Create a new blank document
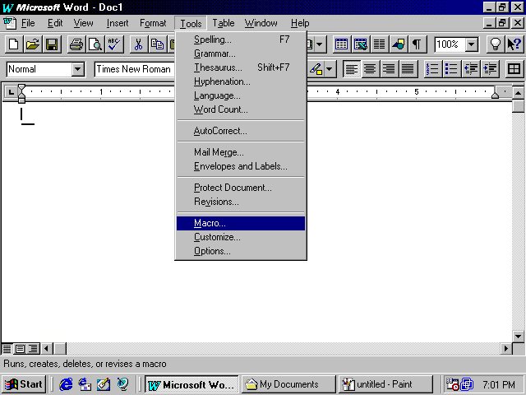This screenshot has width=526, height=395. click(x=14, y=44)
